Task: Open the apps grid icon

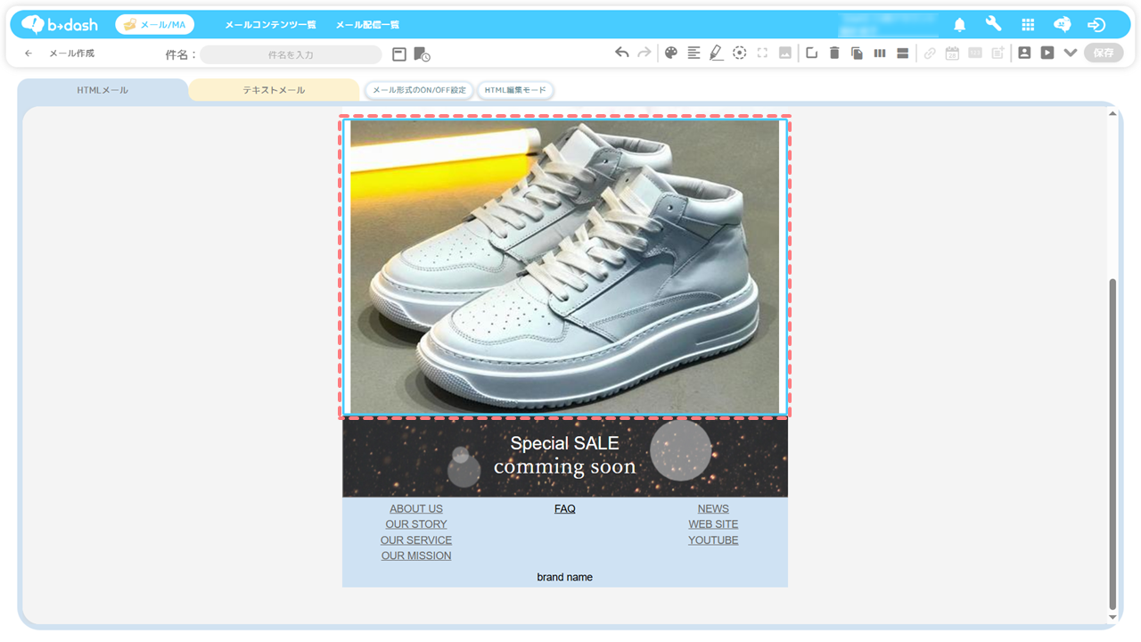Action: click(x=1028, y=25)
